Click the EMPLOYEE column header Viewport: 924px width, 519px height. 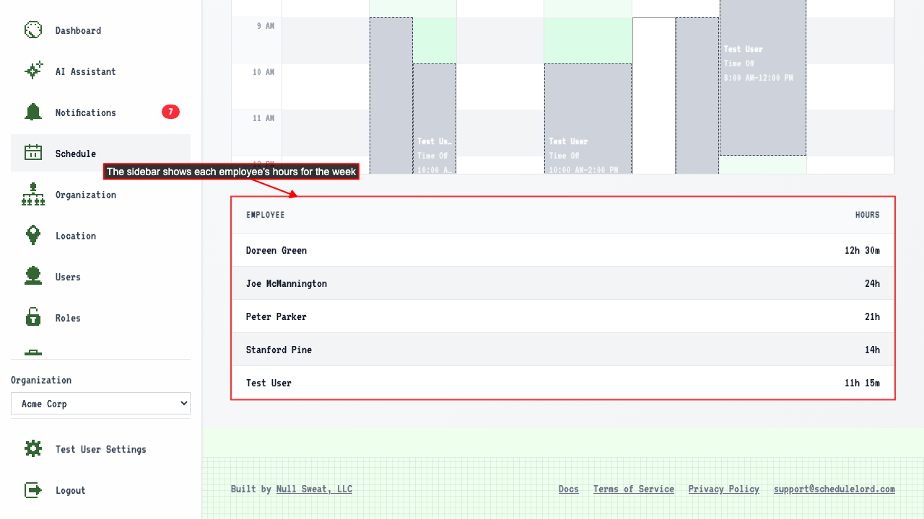[x=265, y=215]
